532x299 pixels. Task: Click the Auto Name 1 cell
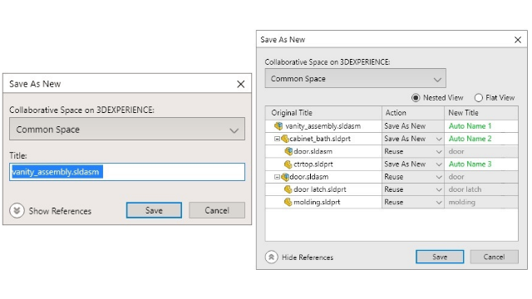[x=481, y=126]
